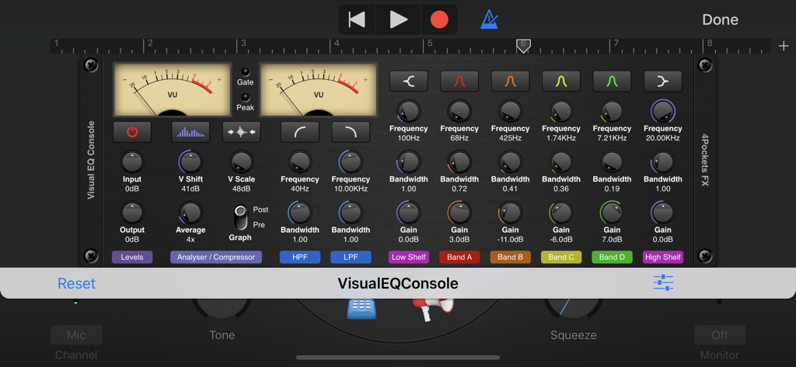Click the Average 4x knob
The height and width of the screenshot is (367, 796).
point(190,213)
